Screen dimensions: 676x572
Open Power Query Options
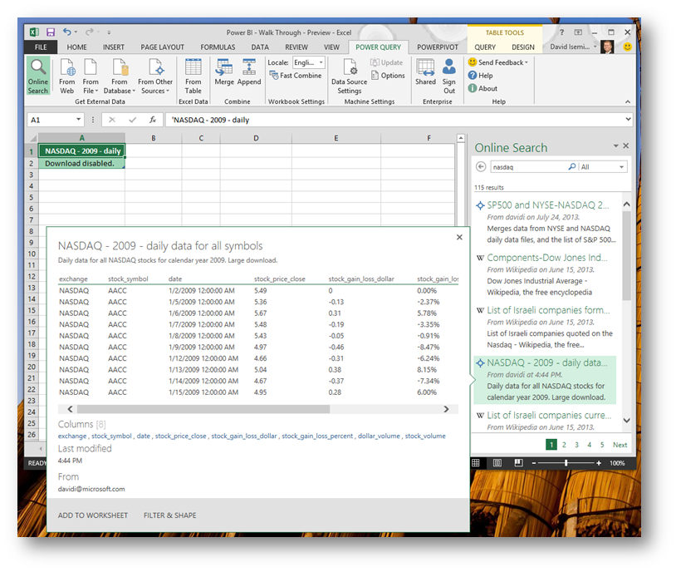pyautogui.click(x=388, y=76)
